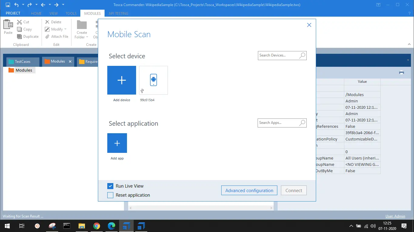Uncheck the Run Live View checkbox
This screenshot has width=414, height=232.
110,186
